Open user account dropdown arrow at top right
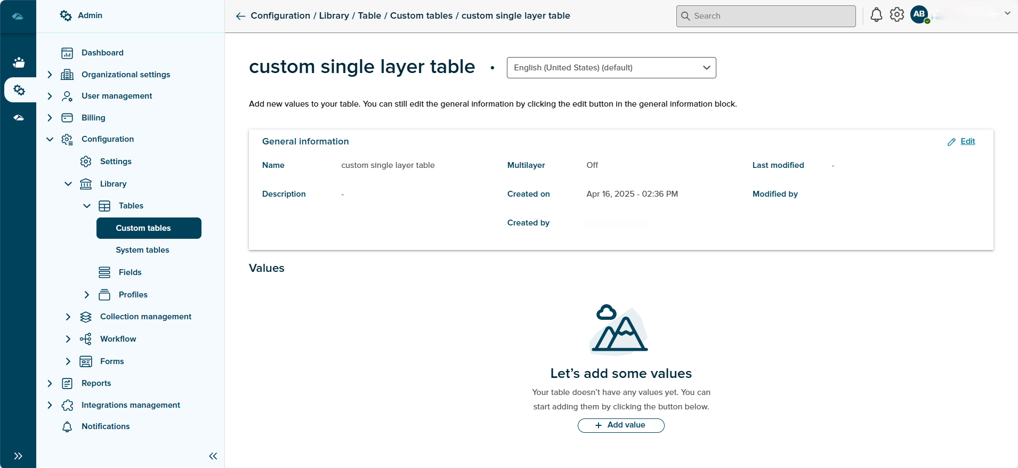The height and width of the screenshot is (468, 1018). point(1007,13)
